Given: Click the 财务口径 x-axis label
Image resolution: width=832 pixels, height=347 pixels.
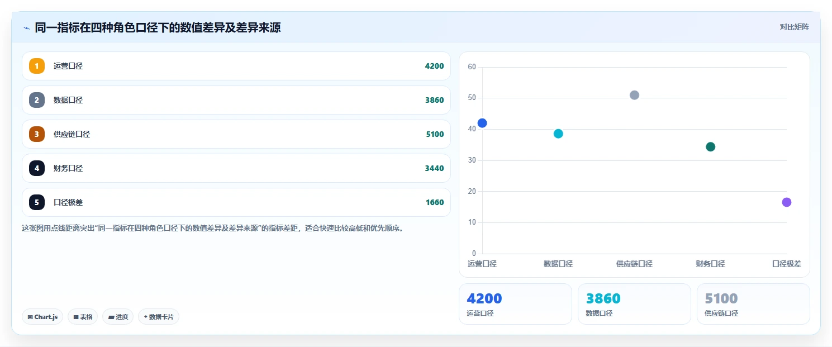Looking at the screenshot, I should (711, 264).
